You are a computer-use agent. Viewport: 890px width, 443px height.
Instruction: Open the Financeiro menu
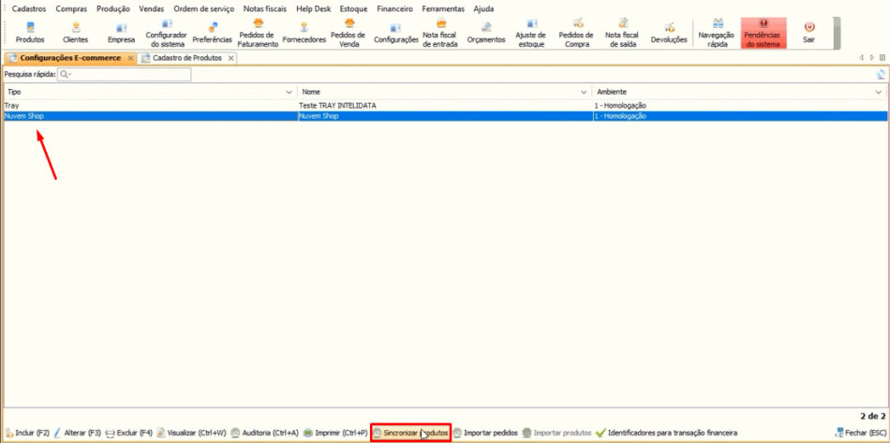click(x=394, y=9)
